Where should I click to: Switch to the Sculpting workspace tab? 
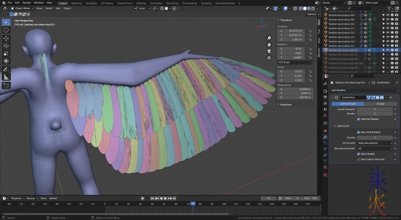(91, 3)
